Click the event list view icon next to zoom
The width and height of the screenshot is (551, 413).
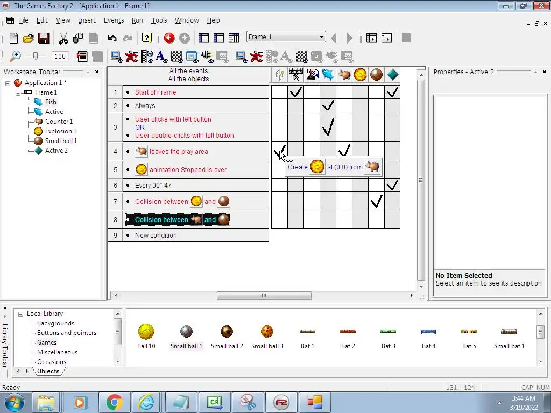pyautogui.click(x=82, y=56)
